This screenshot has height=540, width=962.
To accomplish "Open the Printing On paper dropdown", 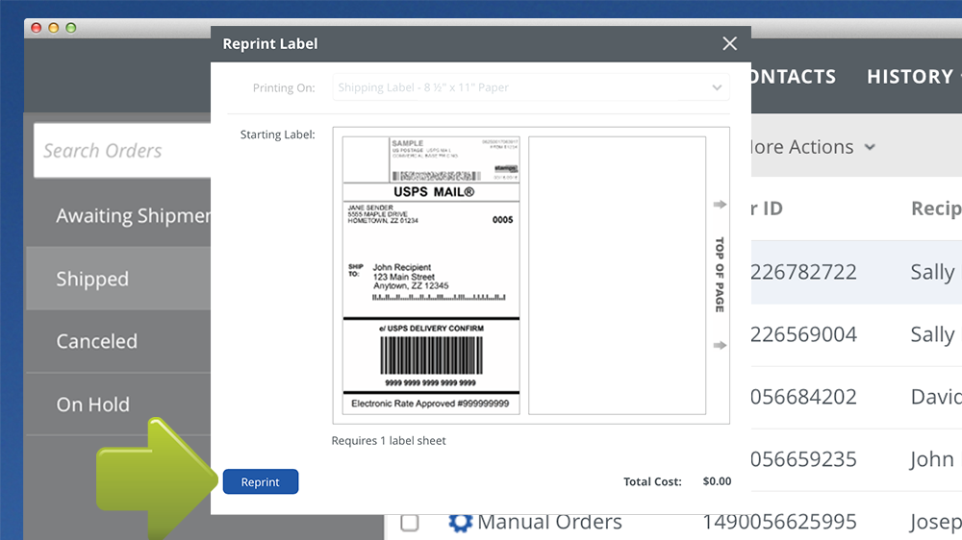I will click(x=530, y=87).
